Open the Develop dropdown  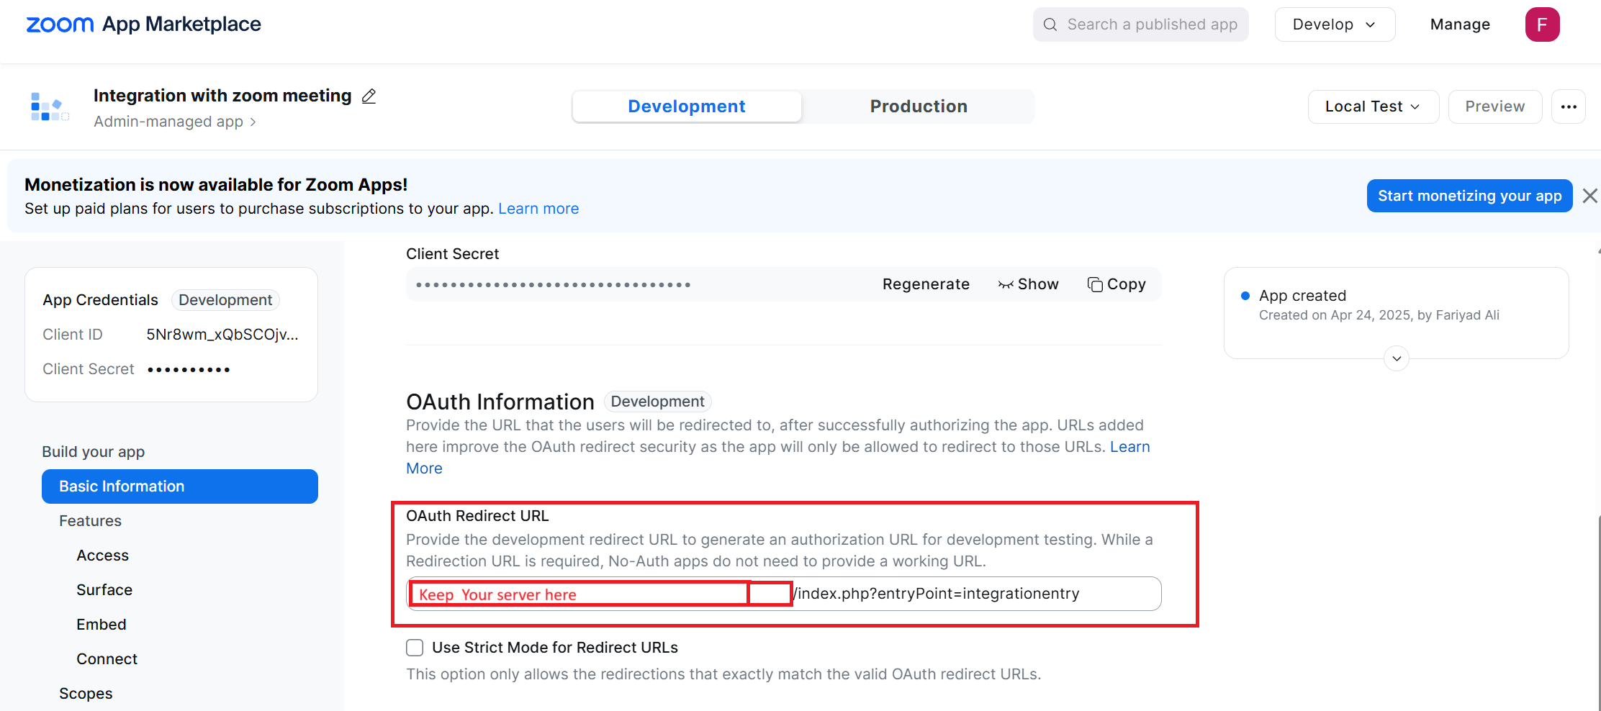pos(1335,24)
